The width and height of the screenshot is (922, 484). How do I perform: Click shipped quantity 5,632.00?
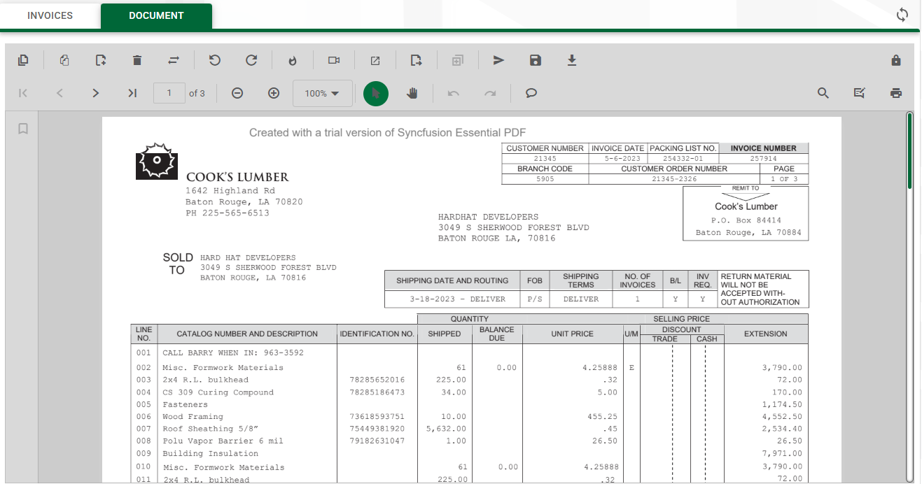446,429
